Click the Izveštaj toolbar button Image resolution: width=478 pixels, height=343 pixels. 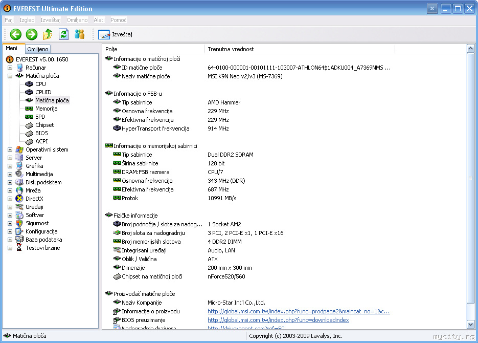(x=116, y=34)
